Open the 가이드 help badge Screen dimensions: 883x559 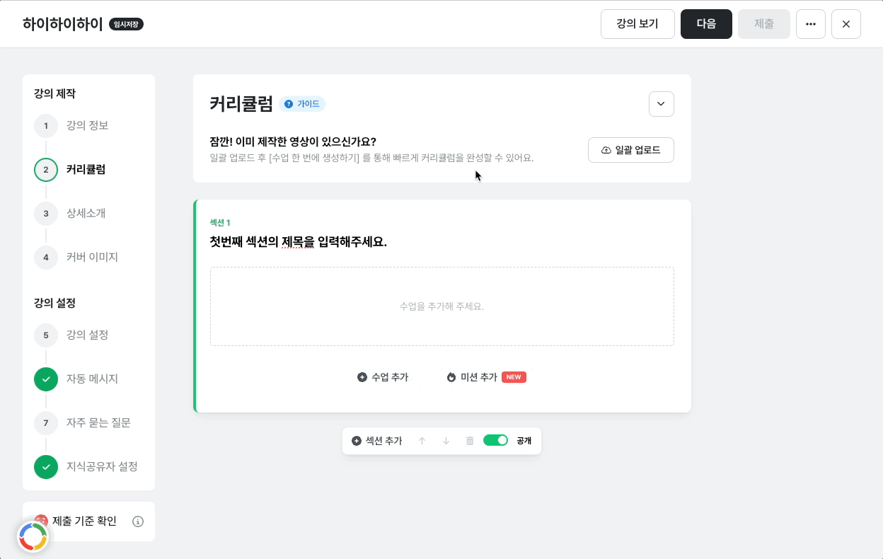pyautogui.click(x=302, y=104)
